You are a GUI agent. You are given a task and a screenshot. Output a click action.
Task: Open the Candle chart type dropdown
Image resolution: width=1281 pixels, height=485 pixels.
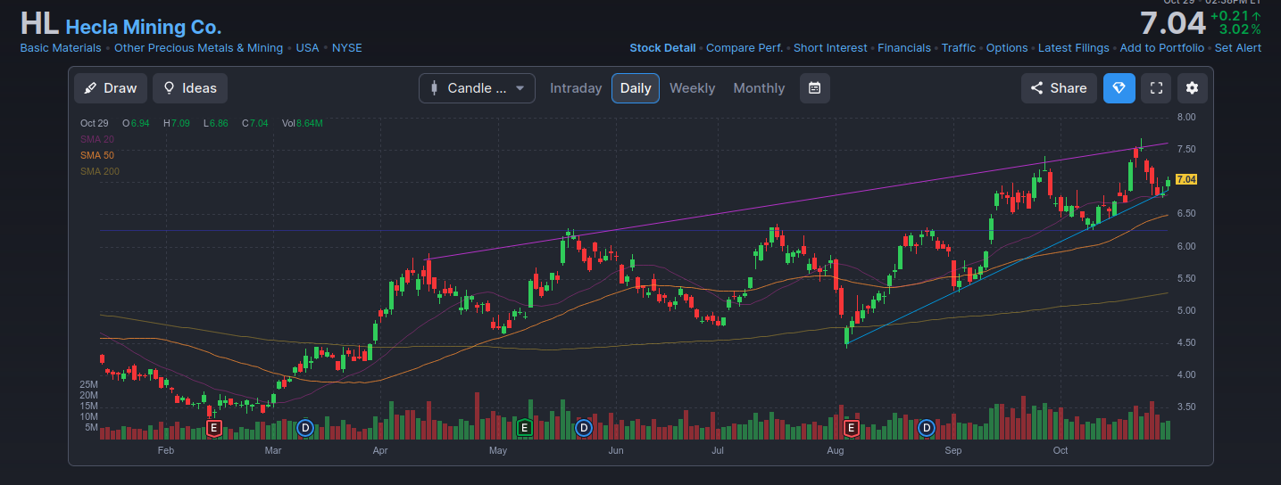[x=477, y=88]
